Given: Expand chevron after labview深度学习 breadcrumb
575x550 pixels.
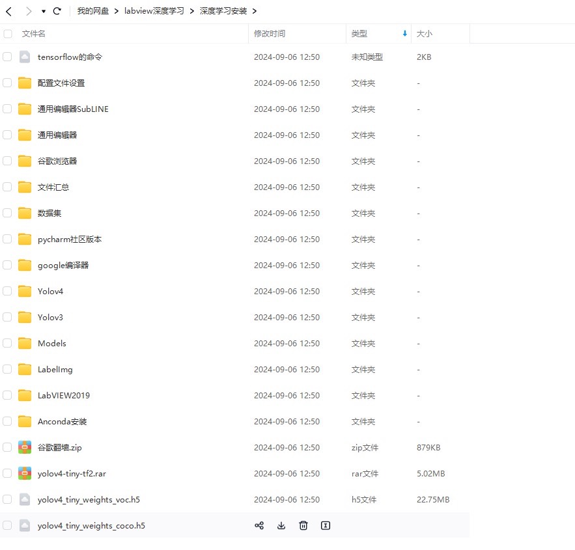Looking at the screenshot, I should [192, 11].
